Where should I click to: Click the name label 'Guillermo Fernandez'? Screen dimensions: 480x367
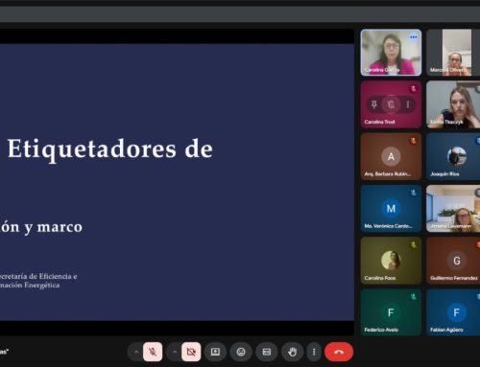(x=454, y=278)
